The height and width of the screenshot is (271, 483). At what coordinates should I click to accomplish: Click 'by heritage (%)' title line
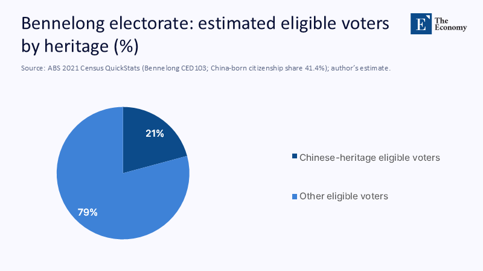(80, 46)
